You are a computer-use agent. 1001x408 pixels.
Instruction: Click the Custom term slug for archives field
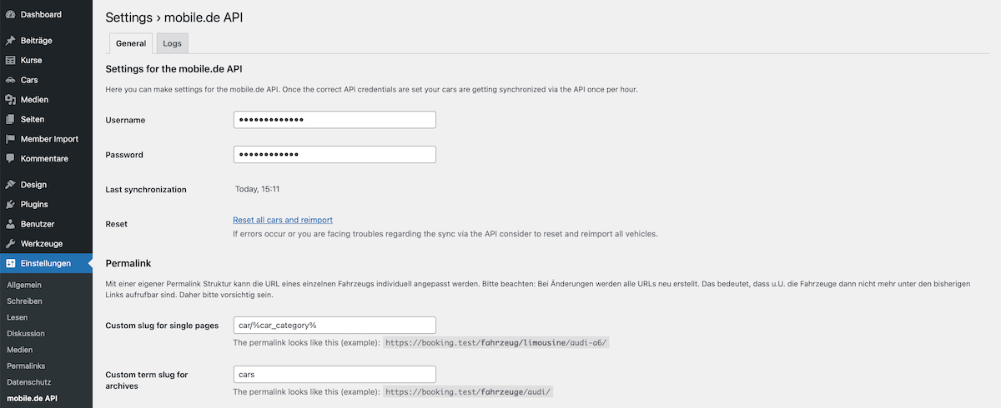pos(335,375)
